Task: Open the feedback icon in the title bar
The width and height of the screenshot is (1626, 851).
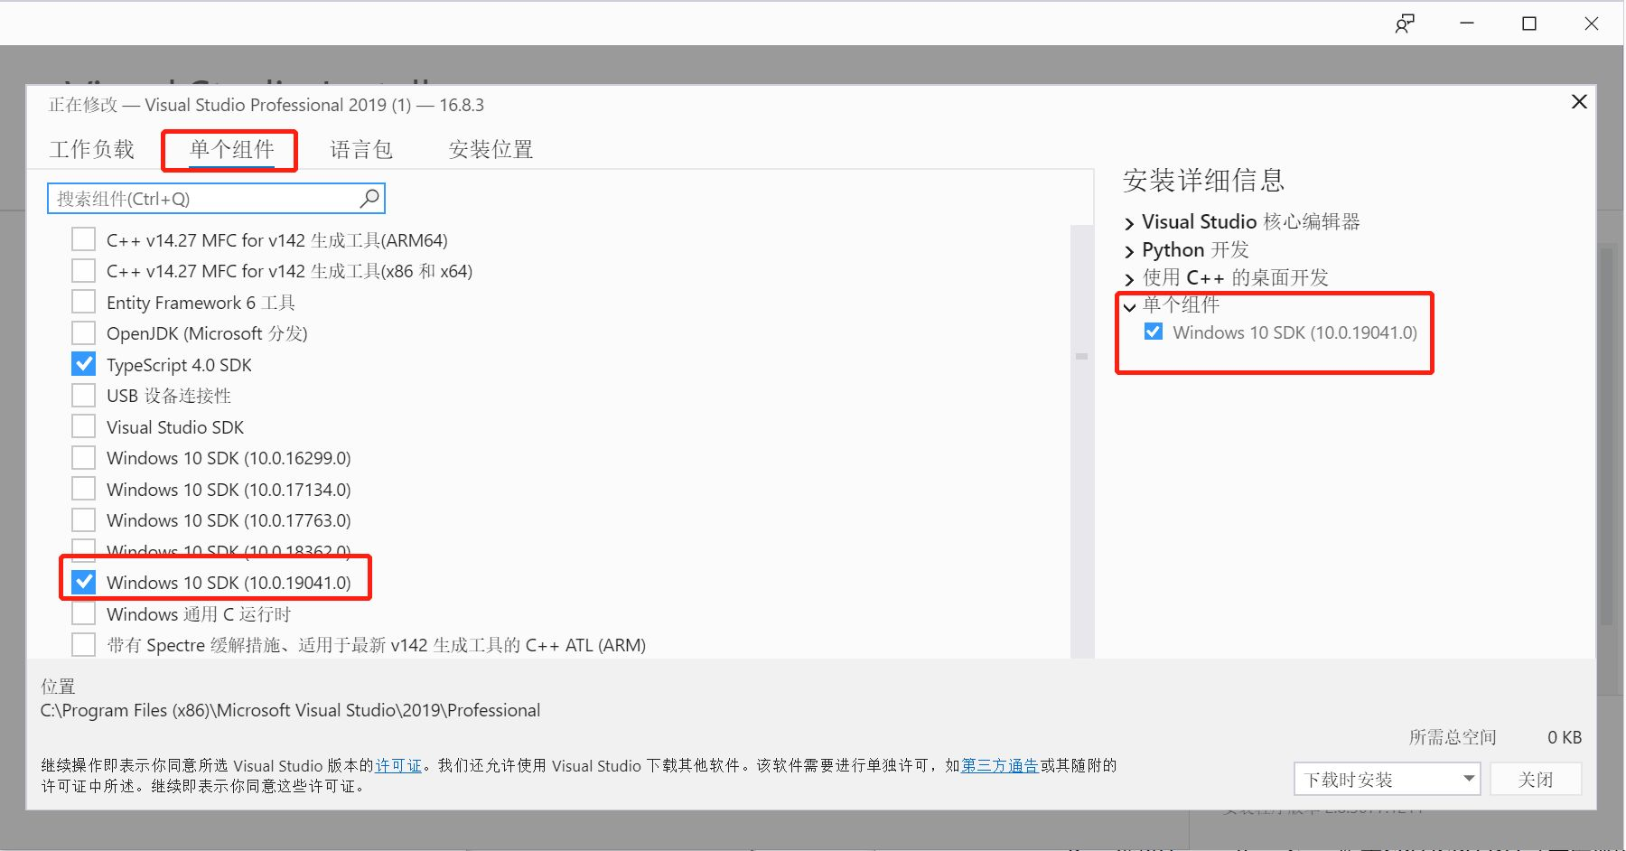Action: tap(1404, 23)
